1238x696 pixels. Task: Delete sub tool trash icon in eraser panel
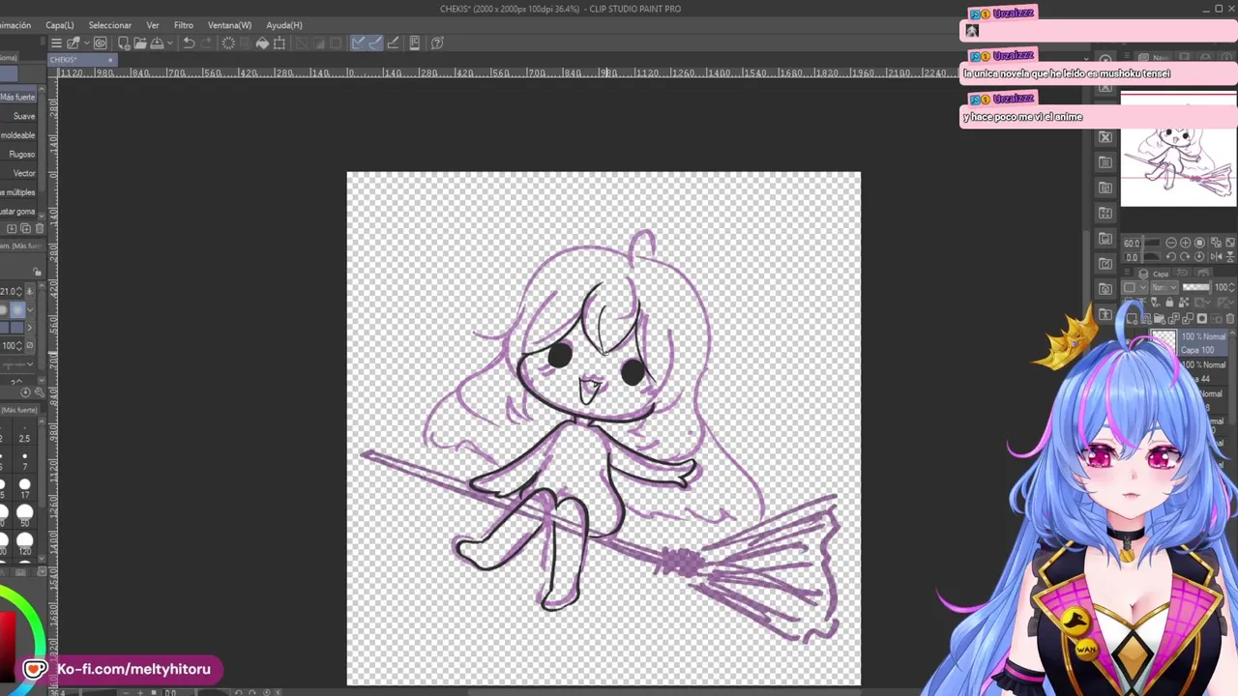[x=39, y=228]
